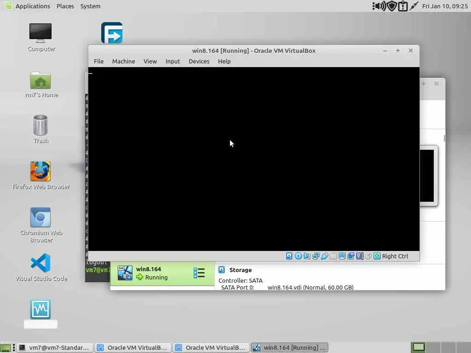Click the hard disk activity status icon
471x353 pixels.
(289, 256)
